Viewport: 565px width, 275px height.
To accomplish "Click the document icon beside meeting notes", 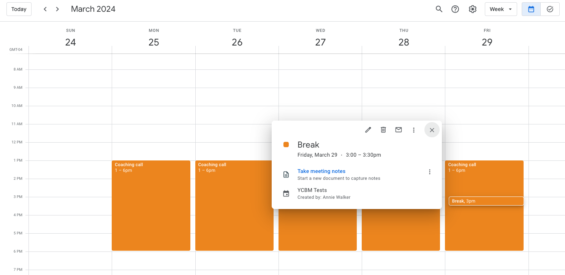I will (286, 174).
